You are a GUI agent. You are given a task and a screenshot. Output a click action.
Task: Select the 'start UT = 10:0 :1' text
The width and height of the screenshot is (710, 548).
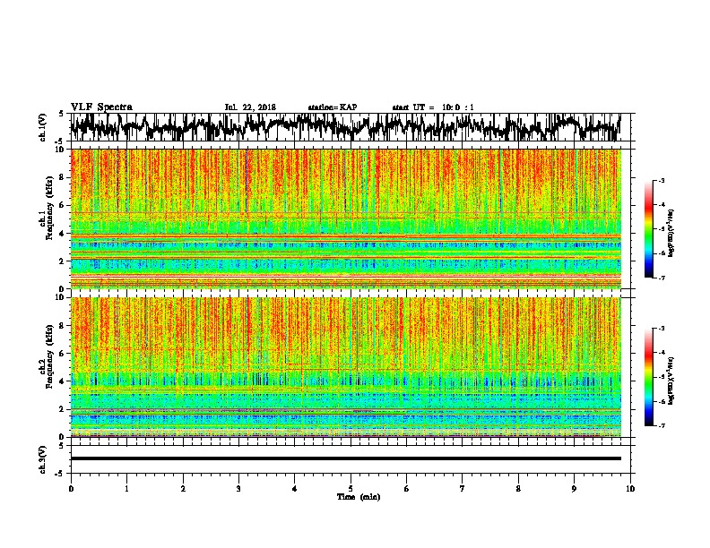[433, 107]
